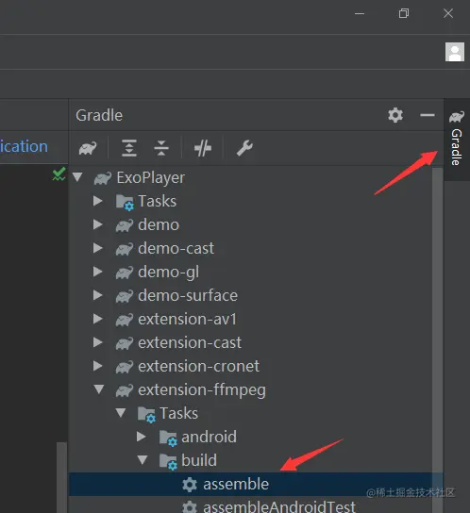
Task: Collapse the build tasks folder arrow
Action: point(143,459)
